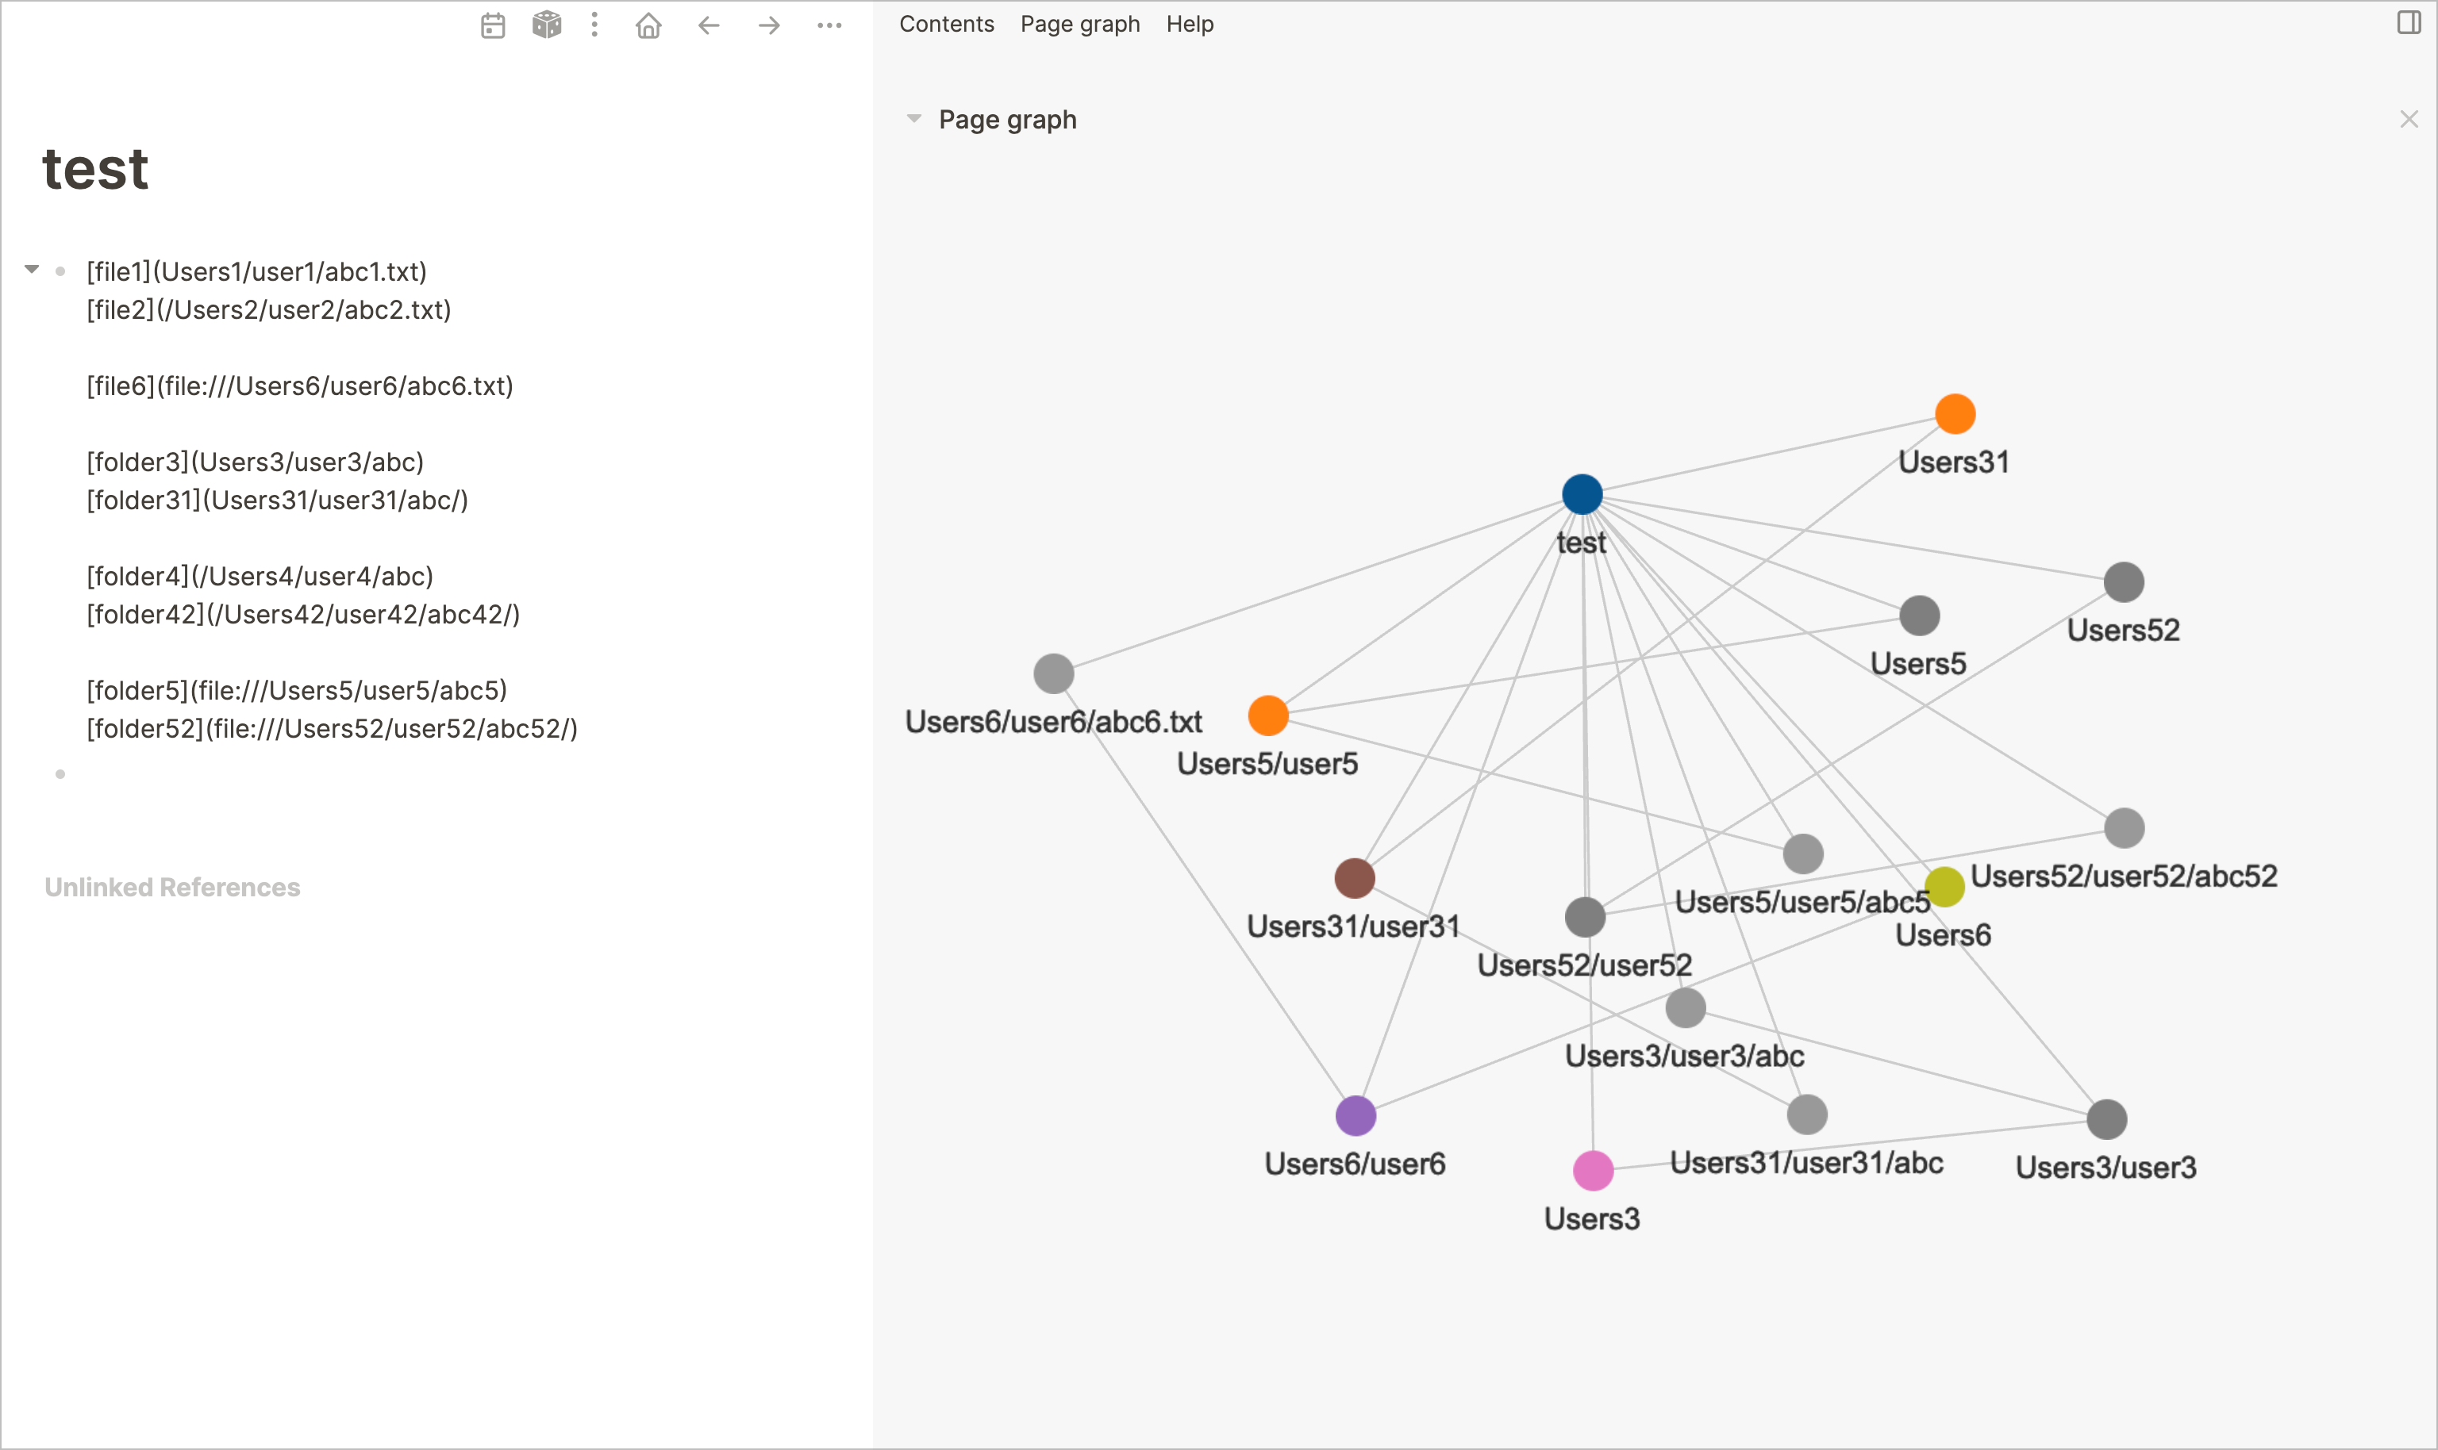
Task: Collapse the Page graph section triangle
Action: (x=913, y=117)
